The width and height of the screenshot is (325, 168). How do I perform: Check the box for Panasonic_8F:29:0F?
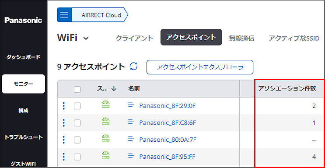pos(77,106)
